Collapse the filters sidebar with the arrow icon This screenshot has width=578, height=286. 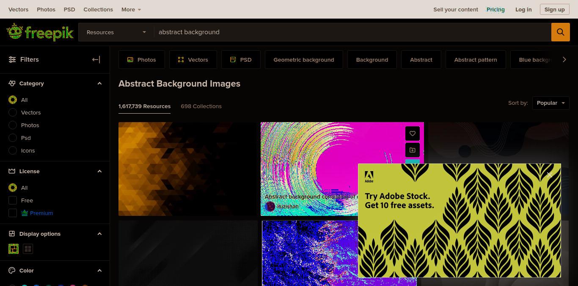pyautogui.click(x=96, y=60)
